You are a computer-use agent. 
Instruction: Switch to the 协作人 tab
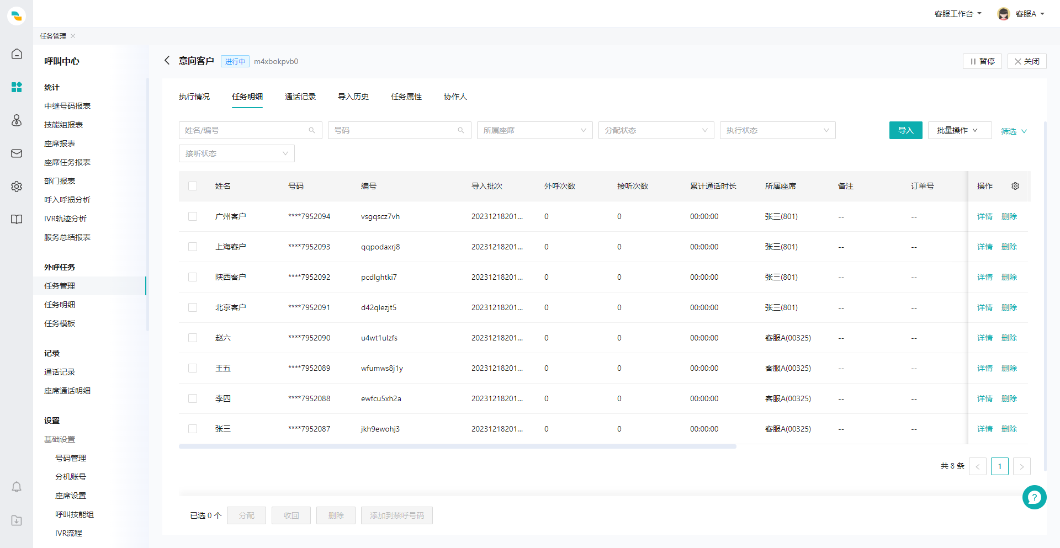pyautogui.click(x=455, y=97)
